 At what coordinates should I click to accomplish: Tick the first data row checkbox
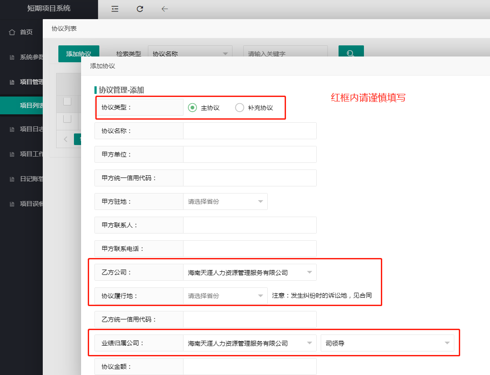pos(67,119)
